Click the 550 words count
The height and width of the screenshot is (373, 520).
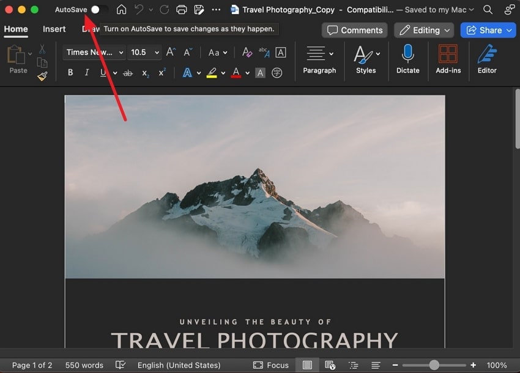(x=84, y=366)
